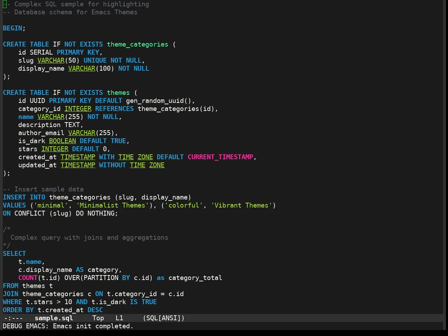This screenshot has height=336, width=448.
Task: Click BOOLEAN in the is_dark line
Action: [63, 141]
